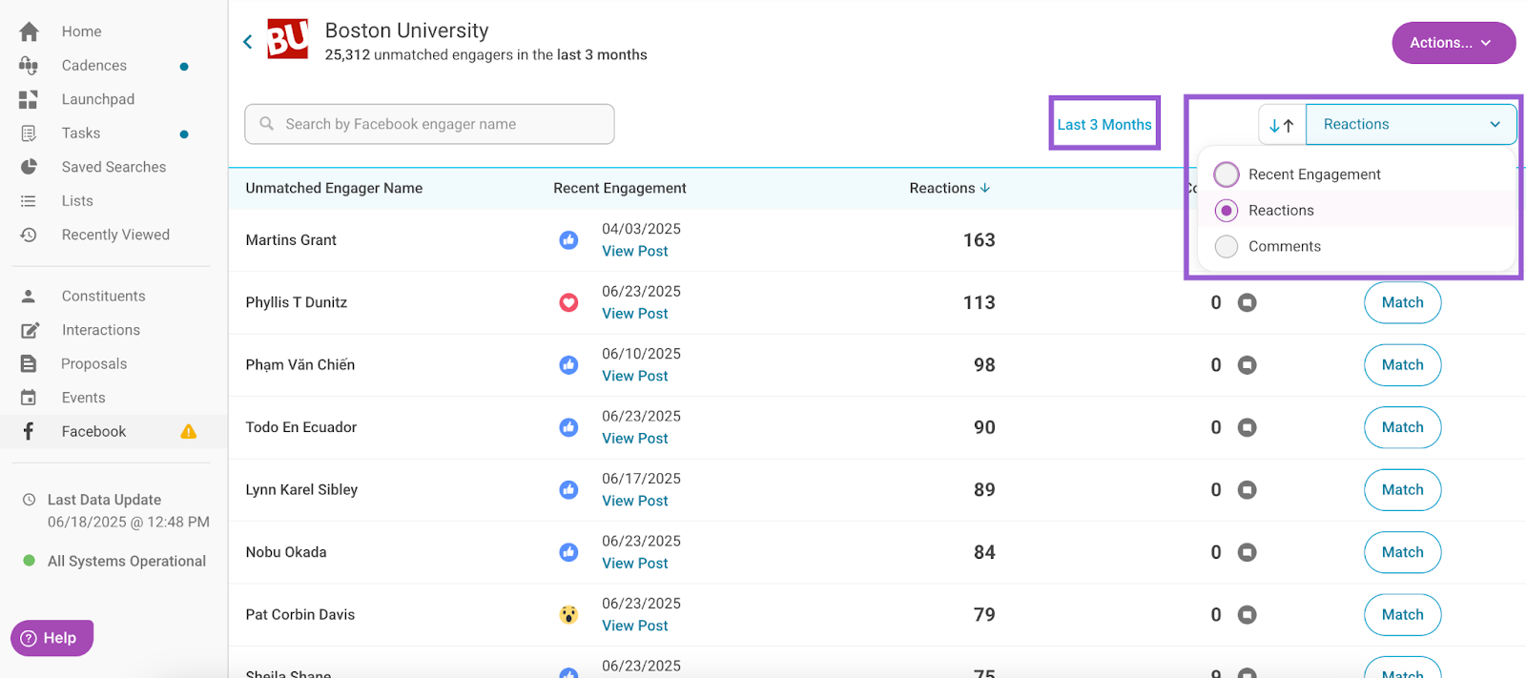The image size is (1526, 678).
Task: Click the Facebook warning triangle icon
Action: [x=189, y=432]
